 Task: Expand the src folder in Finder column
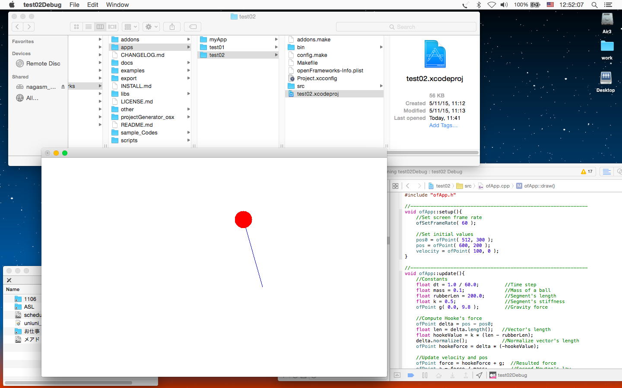pos(301,86)
